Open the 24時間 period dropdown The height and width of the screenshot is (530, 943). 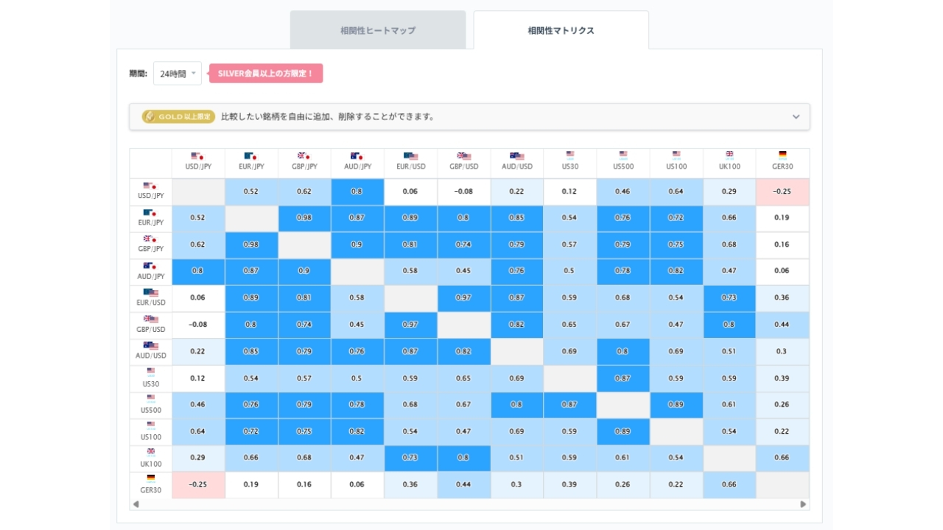pos(178,74)
